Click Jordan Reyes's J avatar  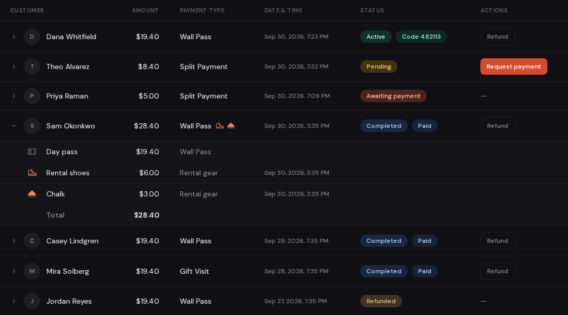click(32, 301)
